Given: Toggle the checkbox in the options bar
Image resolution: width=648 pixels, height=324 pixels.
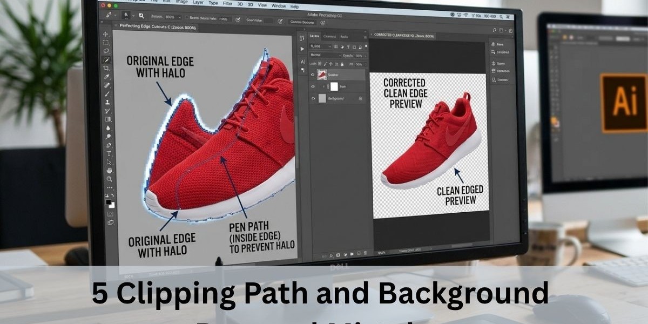Looking at the screenshot, I should pyautogui.click(x=186, y=18).
